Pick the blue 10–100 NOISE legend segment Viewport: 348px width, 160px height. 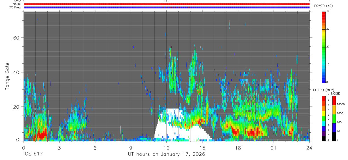(334, 127)
